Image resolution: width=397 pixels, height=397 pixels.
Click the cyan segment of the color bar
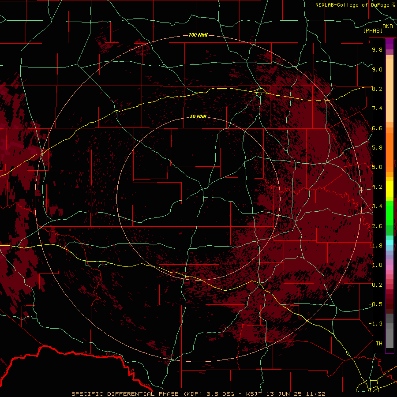[390, 243]
